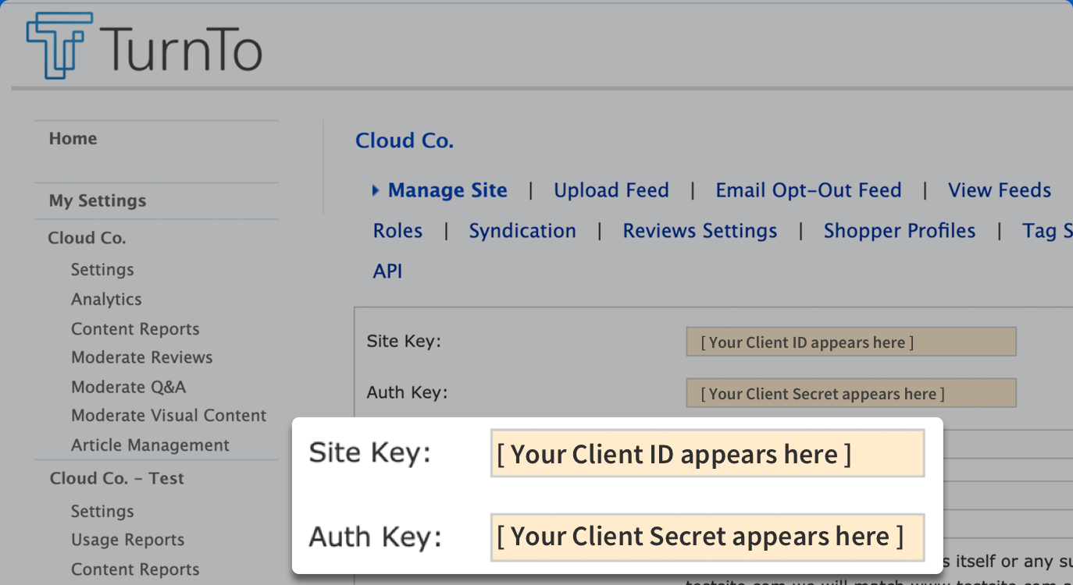Click the highlighted Client Secret field

[708, 537]
